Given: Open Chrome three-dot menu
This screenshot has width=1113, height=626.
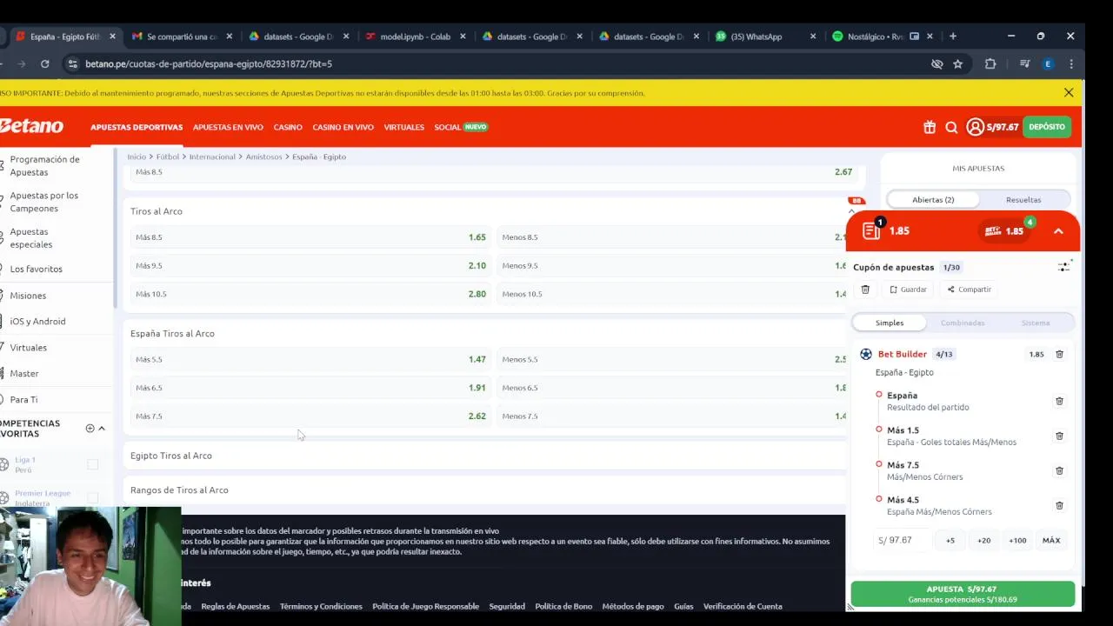Looking at the screenshot, I should tap(1071, 63).
